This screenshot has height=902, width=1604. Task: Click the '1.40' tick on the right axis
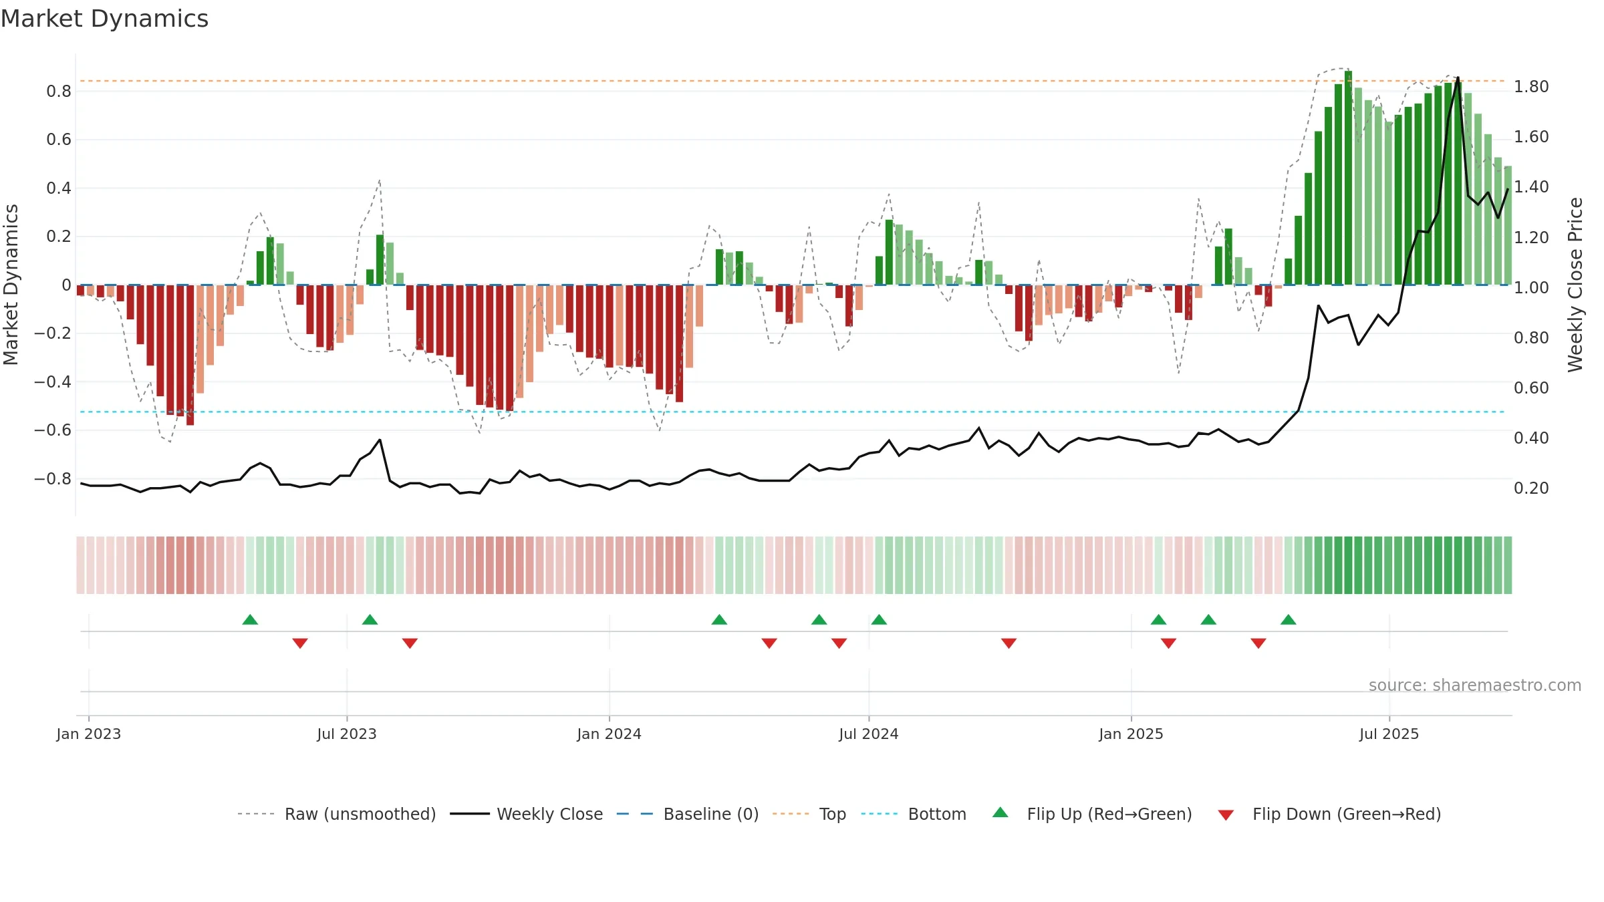point(1531,187)
